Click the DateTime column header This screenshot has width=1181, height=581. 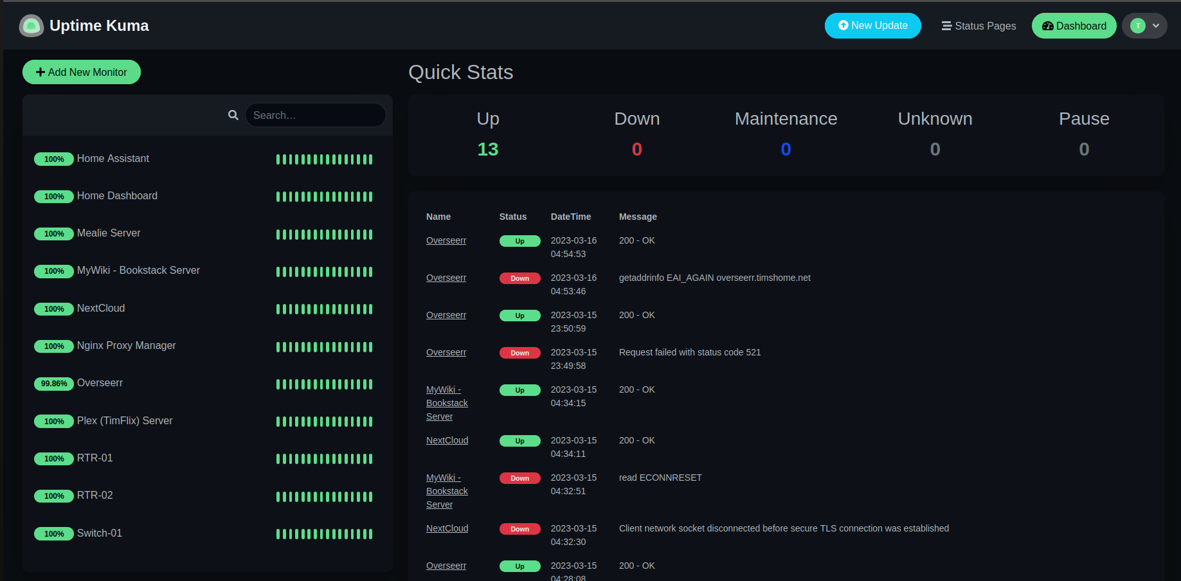point(571,217)
